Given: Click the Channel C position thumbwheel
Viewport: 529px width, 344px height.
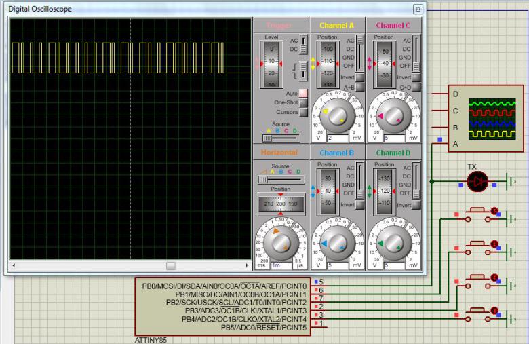Looking at the screenshot, I should (385, 64).
